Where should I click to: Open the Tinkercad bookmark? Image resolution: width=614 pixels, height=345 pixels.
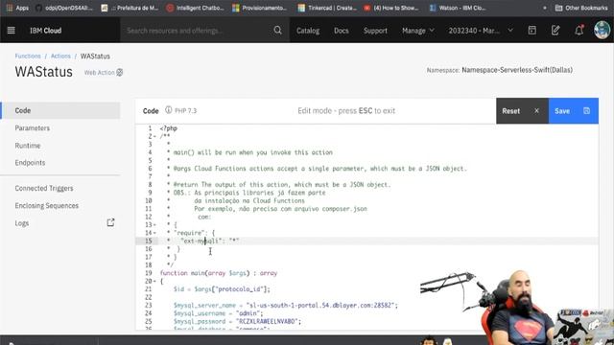[x=327, y=8]
